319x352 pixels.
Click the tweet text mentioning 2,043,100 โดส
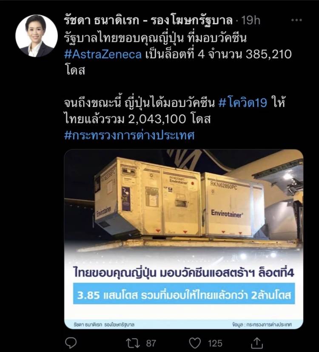tap(175, 111)
